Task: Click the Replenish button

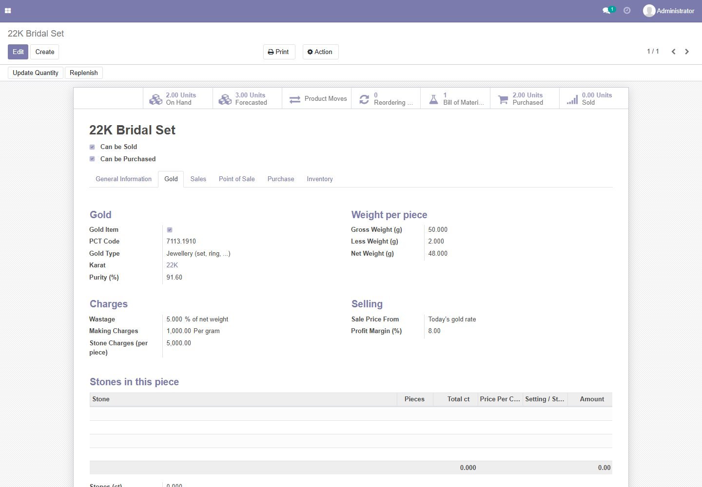Action: pyautogui.click(x=83, y=73)
